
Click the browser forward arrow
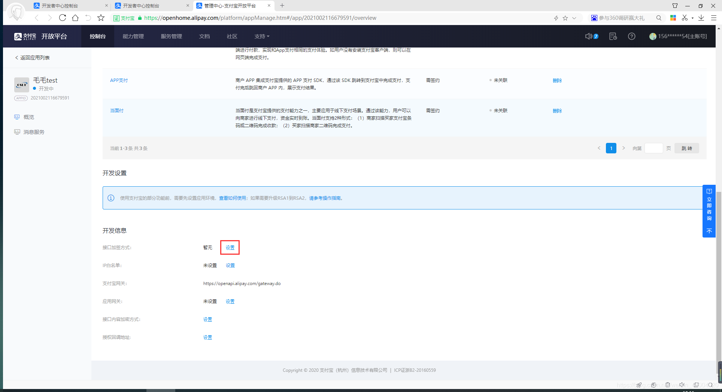49,18
